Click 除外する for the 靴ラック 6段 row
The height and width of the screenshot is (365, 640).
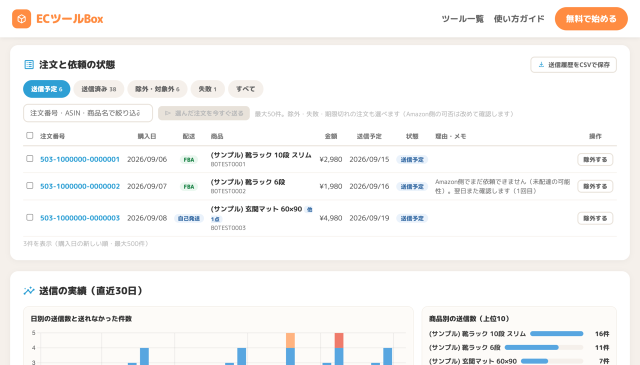[x=595, y=186]
